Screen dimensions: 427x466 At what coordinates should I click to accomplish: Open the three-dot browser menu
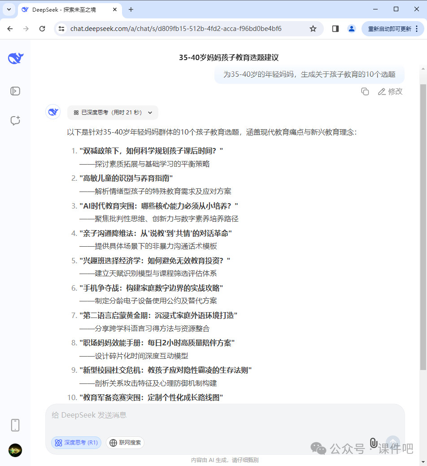tap(418, 28)
